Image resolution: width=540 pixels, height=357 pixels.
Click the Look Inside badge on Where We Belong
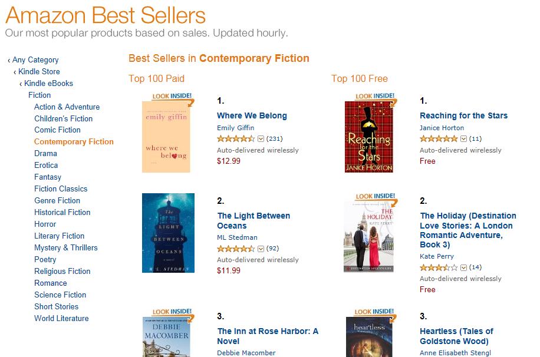172,97
